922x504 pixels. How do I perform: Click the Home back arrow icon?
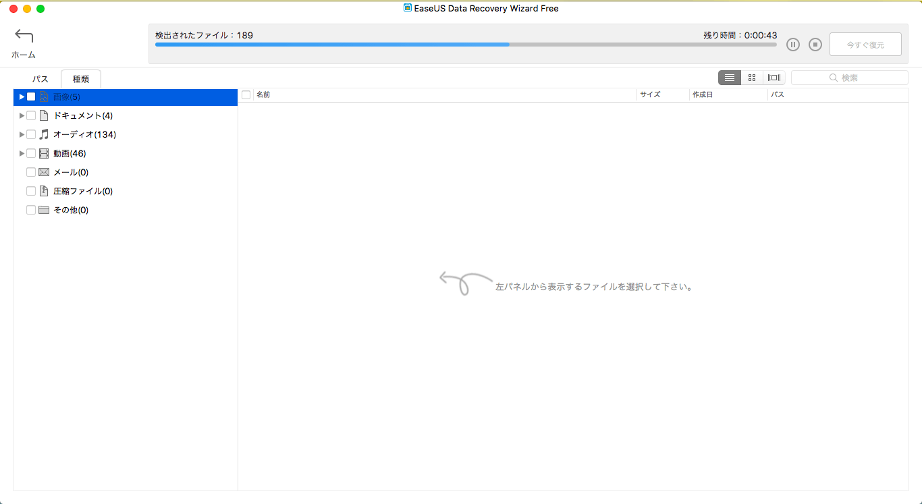(24, 36)
